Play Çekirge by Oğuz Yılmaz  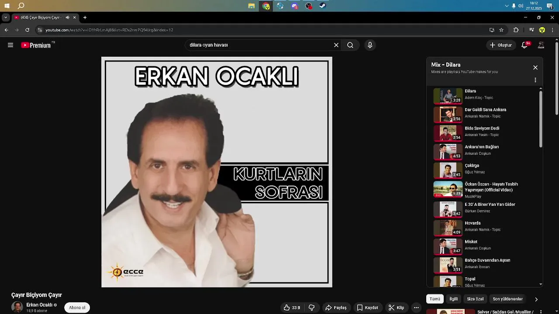[485, 171]
